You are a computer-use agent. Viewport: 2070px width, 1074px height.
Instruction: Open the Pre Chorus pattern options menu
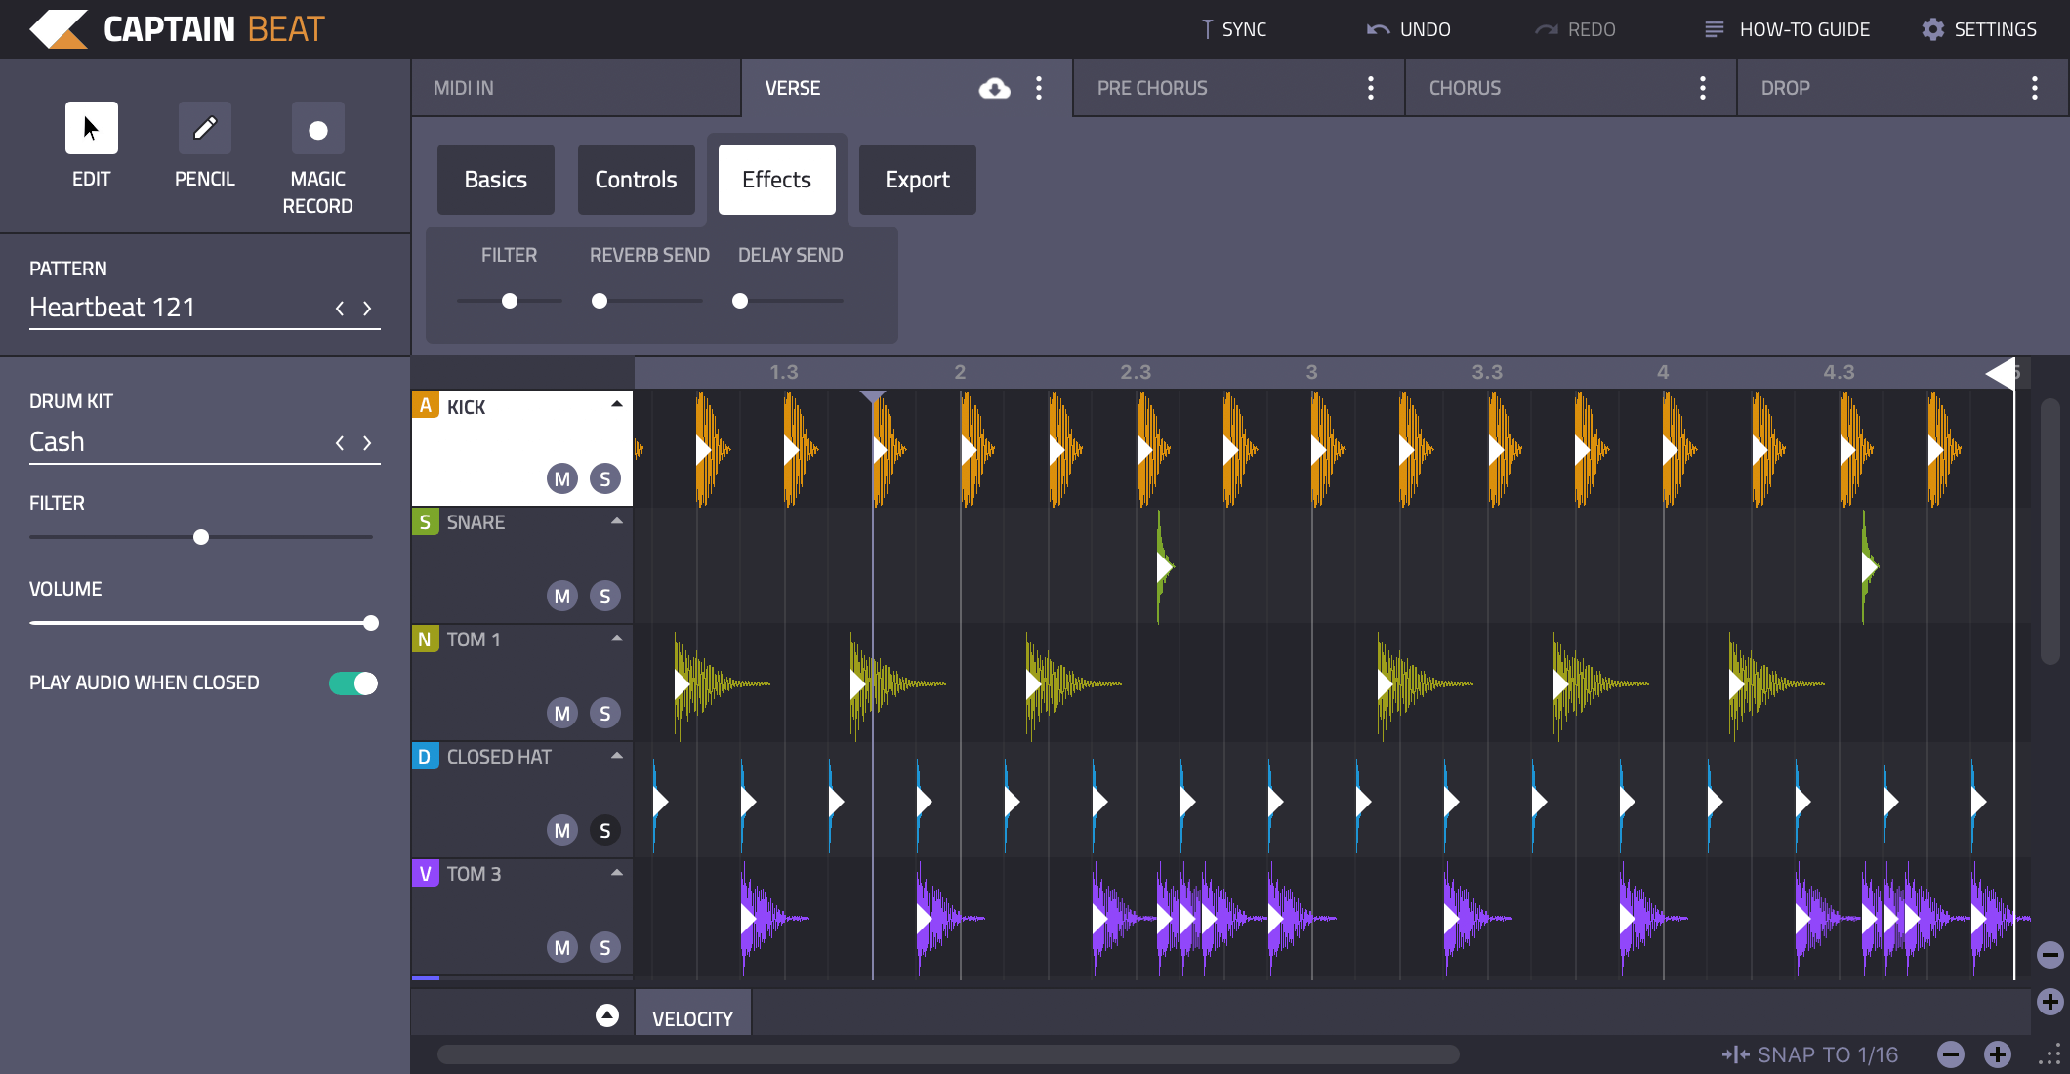click(x=1370, y=87)
